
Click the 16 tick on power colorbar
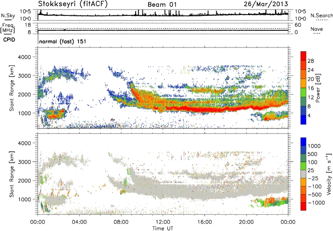coord(311,88)
